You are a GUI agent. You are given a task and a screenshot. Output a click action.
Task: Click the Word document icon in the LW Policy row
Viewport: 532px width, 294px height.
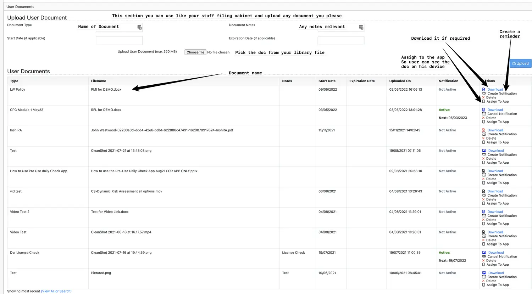pos(484,90)
